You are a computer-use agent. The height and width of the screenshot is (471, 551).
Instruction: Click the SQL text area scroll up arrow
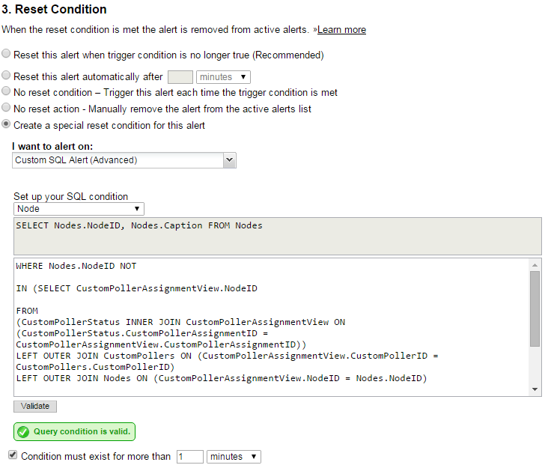click(x=535, y=265)
